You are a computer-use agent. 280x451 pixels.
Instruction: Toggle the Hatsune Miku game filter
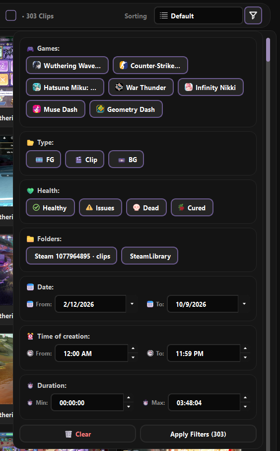(x=65, y=87)
